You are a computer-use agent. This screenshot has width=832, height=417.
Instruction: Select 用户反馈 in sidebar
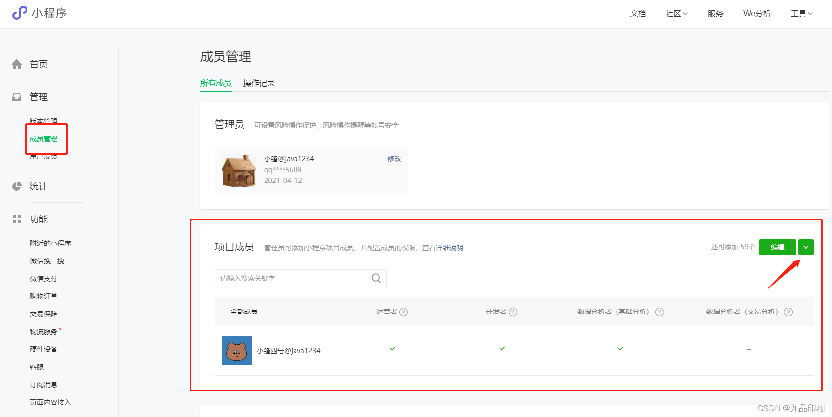coord(44,156)
